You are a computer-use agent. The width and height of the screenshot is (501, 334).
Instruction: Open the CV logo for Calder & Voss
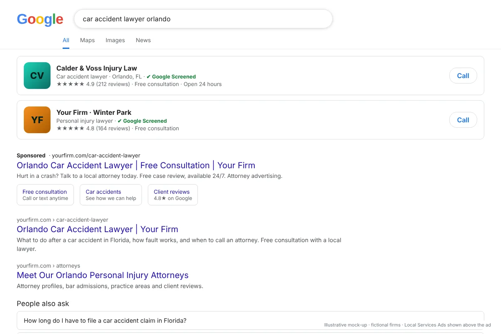pos(37,76)
